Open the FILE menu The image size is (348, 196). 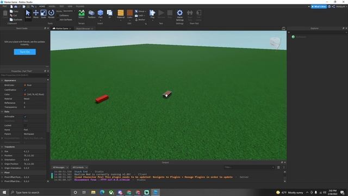point(4,7)
